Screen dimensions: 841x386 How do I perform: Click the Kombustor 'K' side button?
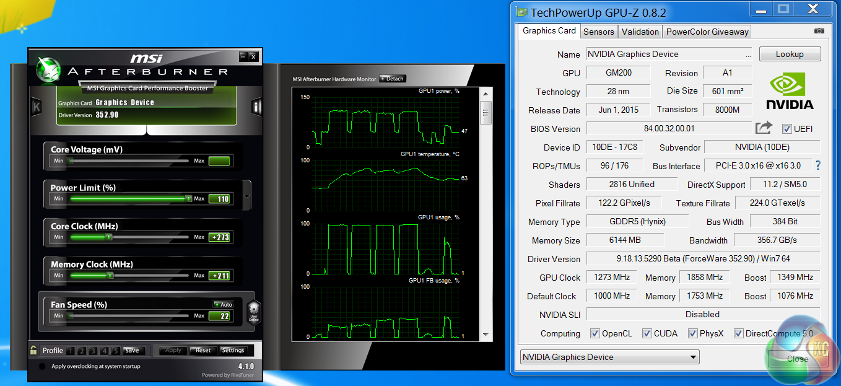click(37, 107)
